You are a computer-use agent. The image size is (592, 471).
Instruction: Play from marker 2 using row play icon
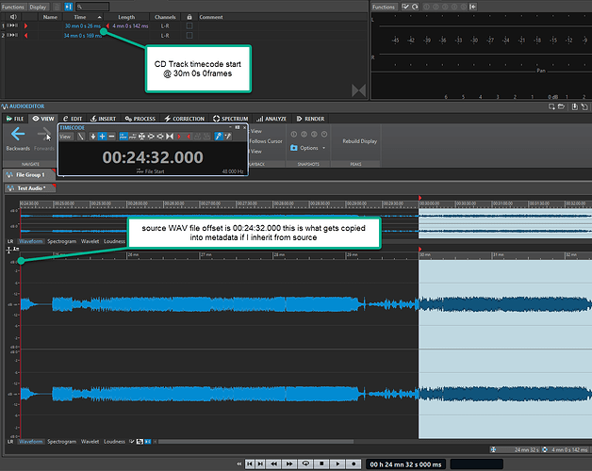click(12, 35)
